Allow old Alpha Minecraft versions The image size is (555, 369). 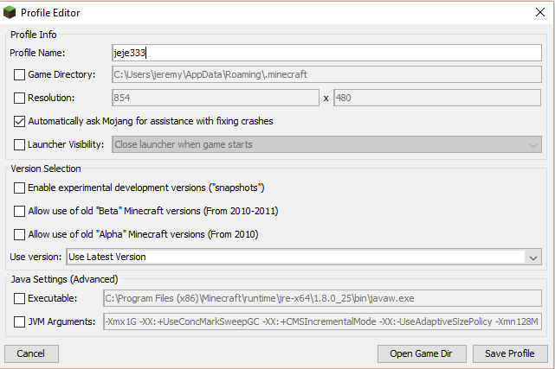(19, 234)
